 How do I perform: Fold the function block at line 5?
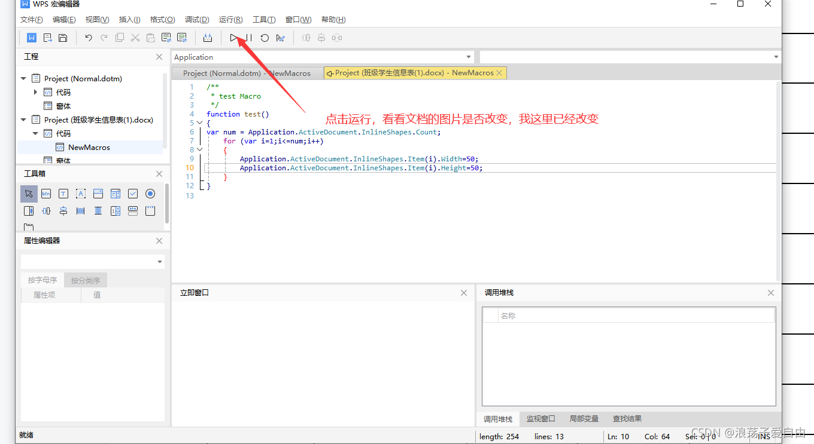point(200,123)
